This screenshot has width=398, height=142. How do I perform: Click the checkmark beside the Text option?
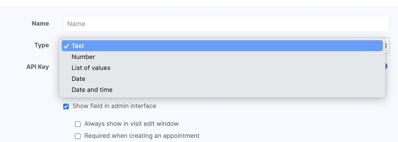point(66,46)
